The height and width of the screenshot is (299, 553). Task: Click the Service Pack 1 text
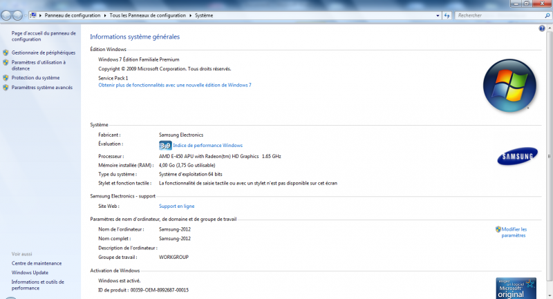point(113,78)
